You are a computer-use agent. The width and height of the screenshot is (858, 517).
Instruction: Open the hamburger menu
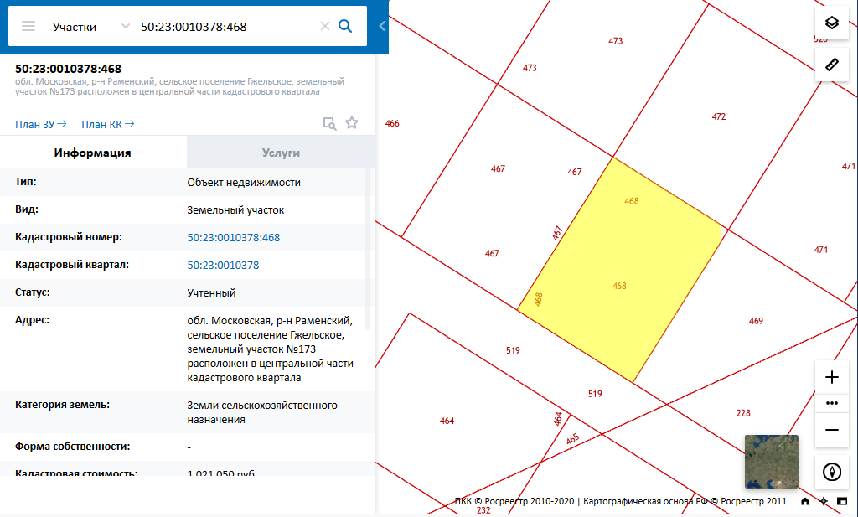28,26
